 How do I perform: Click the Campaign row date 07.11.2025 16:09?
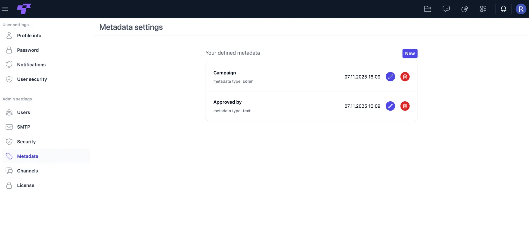tap(362, 77)
